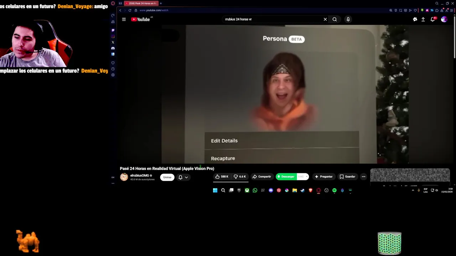Open more actions three-dot menu
Viewport: 456px width, 256px height.
click(x=363, y=177)
